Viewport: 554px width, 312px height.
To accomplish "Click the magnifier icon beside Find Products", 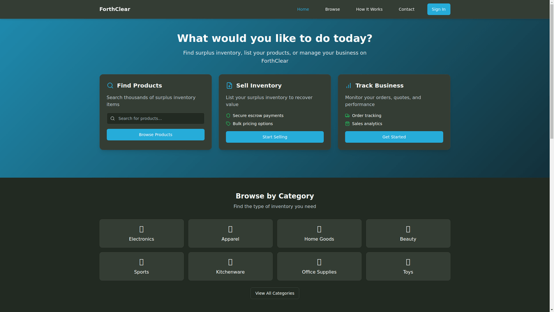I will click(x=110, y=86).
